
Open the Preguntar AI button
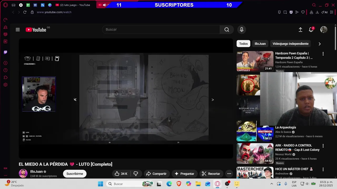[184, 174]
